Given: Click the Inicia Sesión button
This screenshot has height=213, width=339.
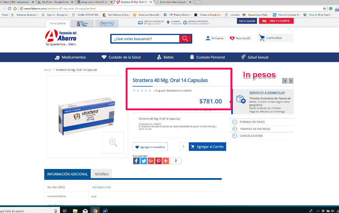Looking at the screenshot, I should click(247, 21).
